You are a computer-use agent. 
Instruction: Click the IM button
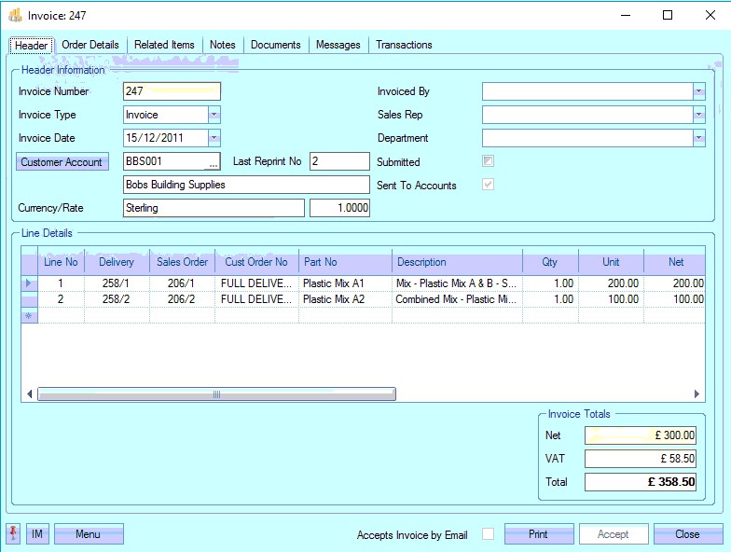point(37,534)
